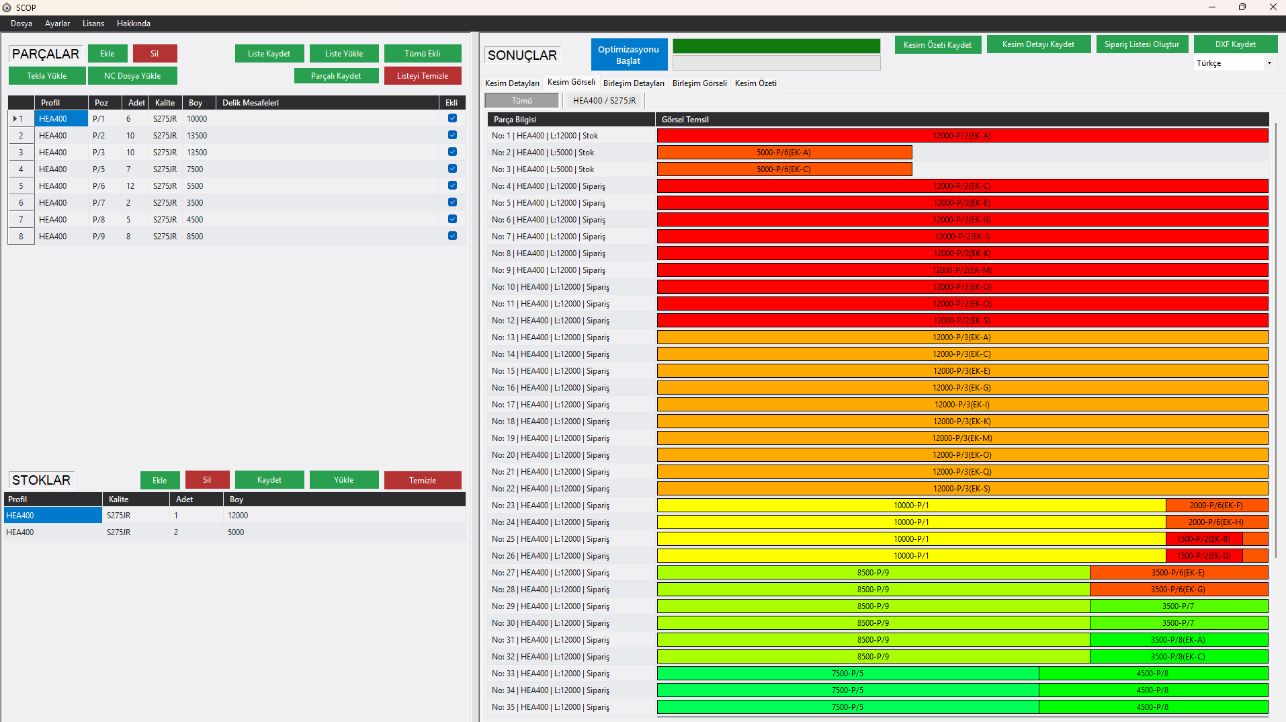Click the Tekla Yükle button
The image size is (1286, 722).
[47, 76]
